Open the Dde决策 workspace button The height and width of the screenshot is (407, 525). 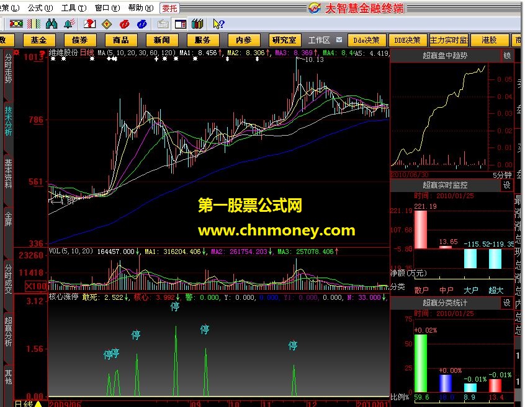tap(367, 40)
